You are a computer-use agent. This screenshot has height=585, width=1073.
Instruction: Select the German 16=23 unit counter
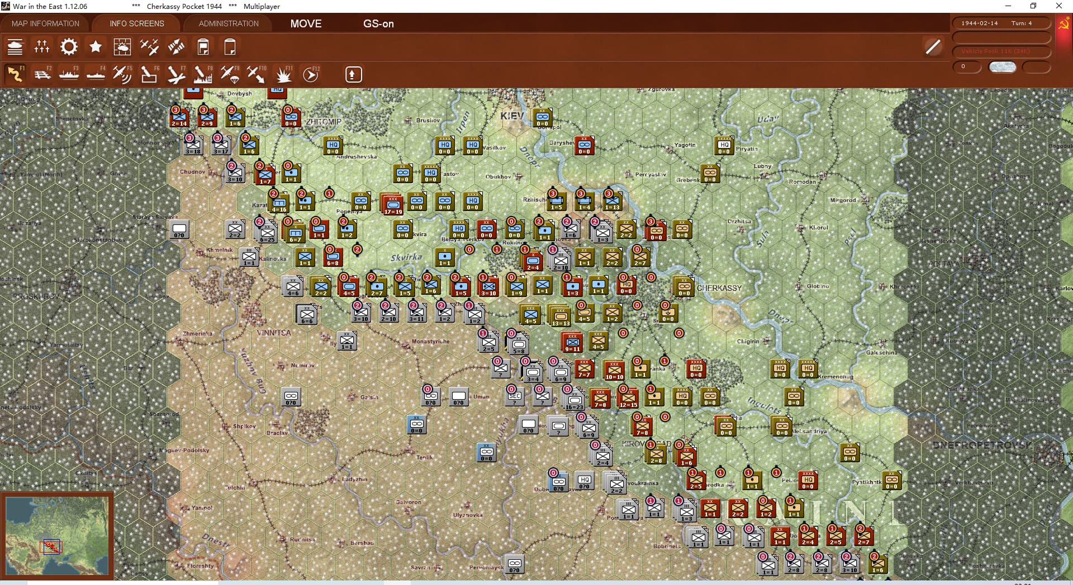tap(574, 400)
